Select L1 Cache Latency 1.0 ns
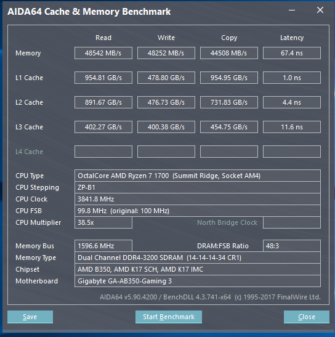The image size is (335, 337). pos(292,78)
